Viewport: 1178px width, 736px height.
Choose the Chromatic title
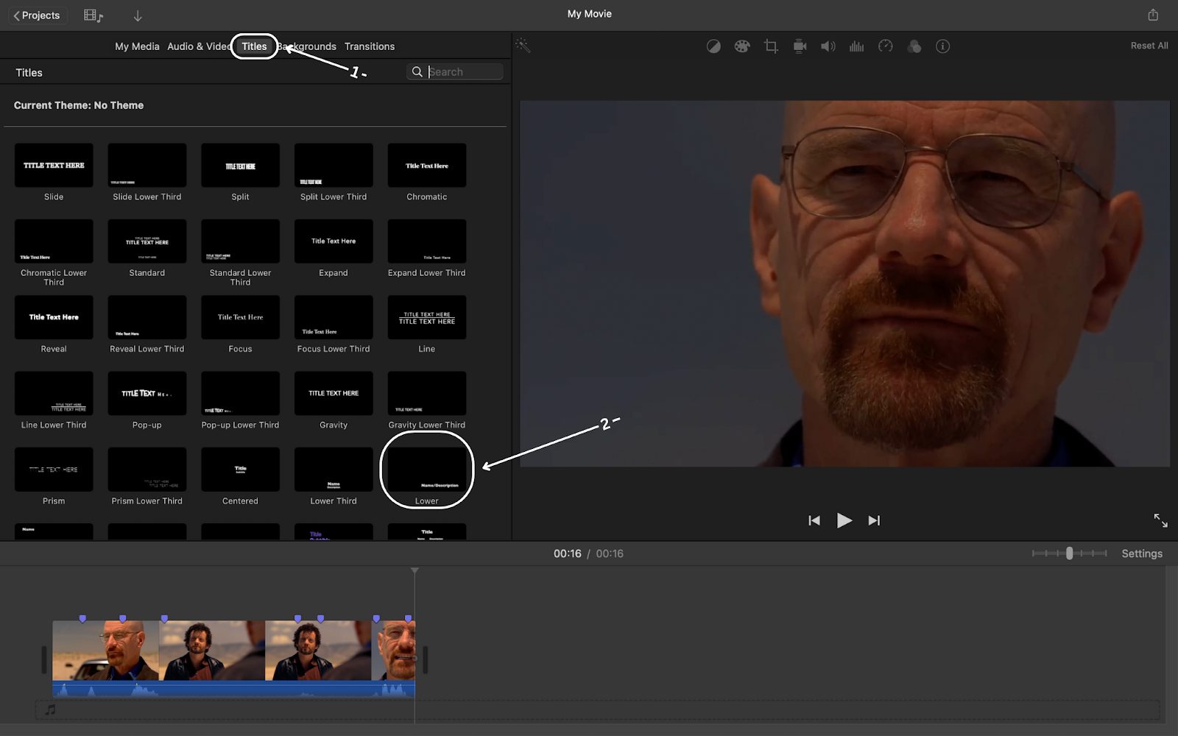pyautogui.click(x=427, y=166)
